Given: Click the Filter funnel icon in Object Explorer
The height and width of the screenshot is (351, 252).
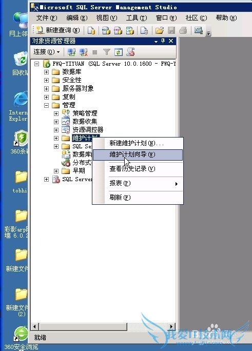Looking at the screenshot, I should [x=107, y=52].
